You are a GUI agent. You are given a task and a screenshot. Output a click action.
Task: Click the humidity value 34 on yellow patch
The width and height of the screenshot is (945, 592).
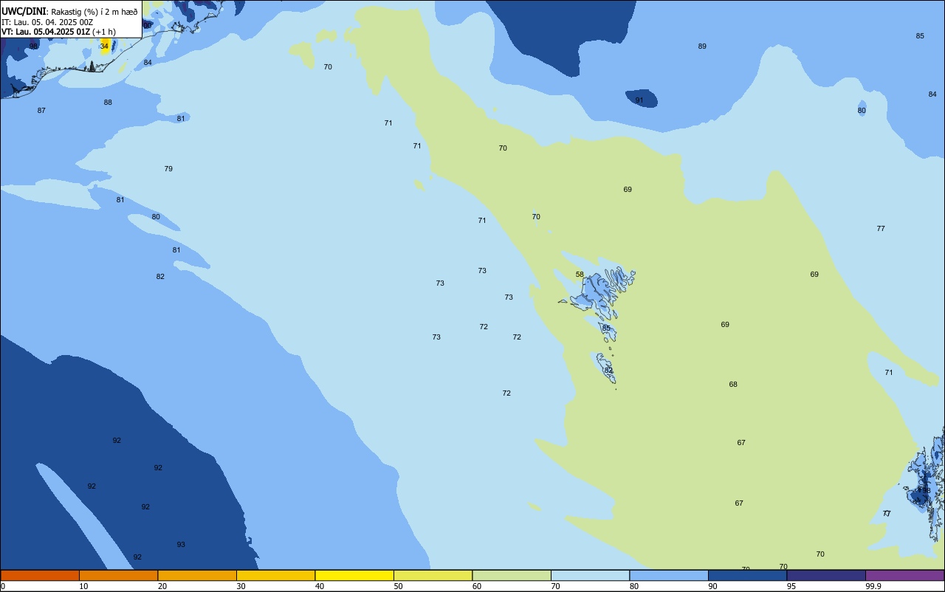coord(104,46)
